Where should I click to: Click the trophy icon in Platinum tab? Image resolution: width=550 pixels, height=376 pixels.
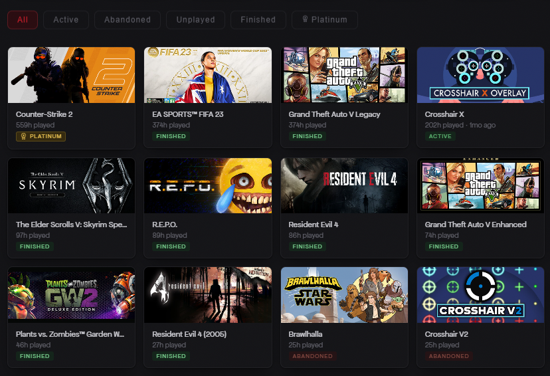(x=305, y=19)
